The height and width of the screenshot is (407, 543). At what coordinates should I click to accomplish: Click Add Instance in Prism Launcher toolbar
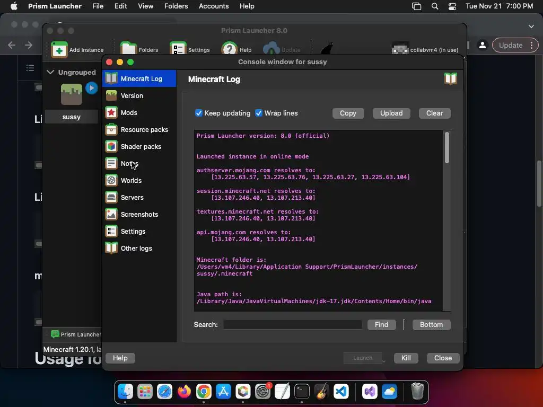tap(77, 49)
